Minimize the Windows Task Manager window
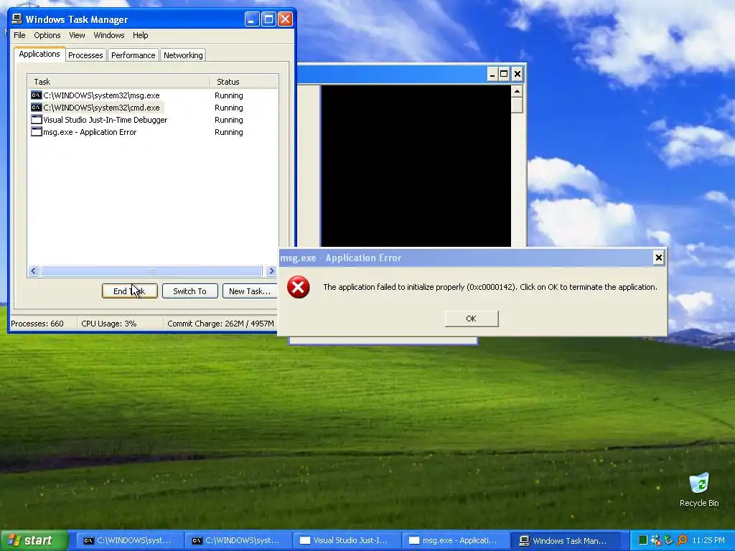Viewport: 735px width, 551px height. pos(252,19)
